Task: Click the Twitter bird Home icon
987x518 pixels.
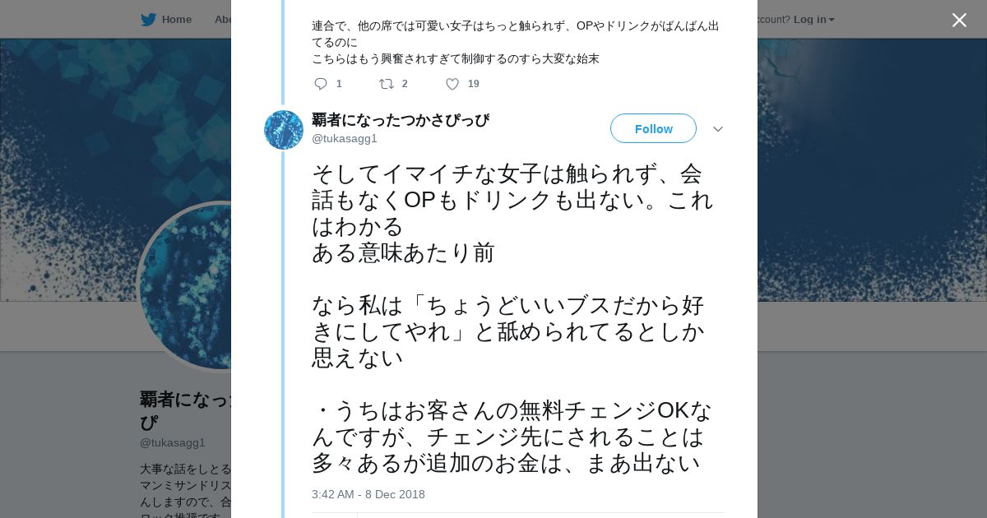Action: tap(148, 19)
